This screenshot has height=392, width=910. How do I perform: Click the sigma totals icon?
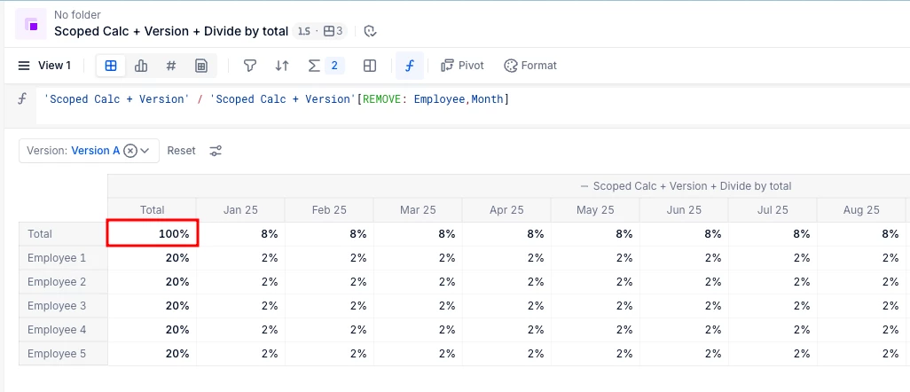(x=314, y=66)
